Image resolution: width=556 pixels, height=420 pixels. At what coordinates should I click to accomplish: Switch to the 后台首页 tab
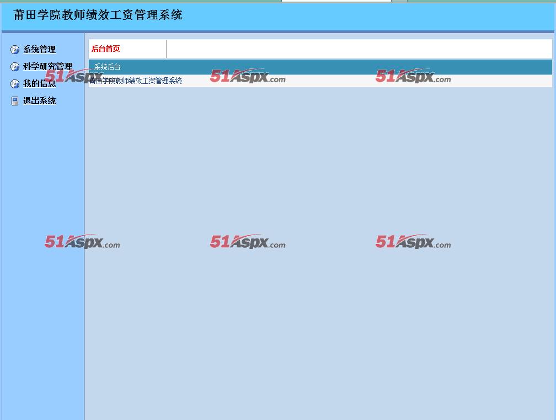point(106,49)
